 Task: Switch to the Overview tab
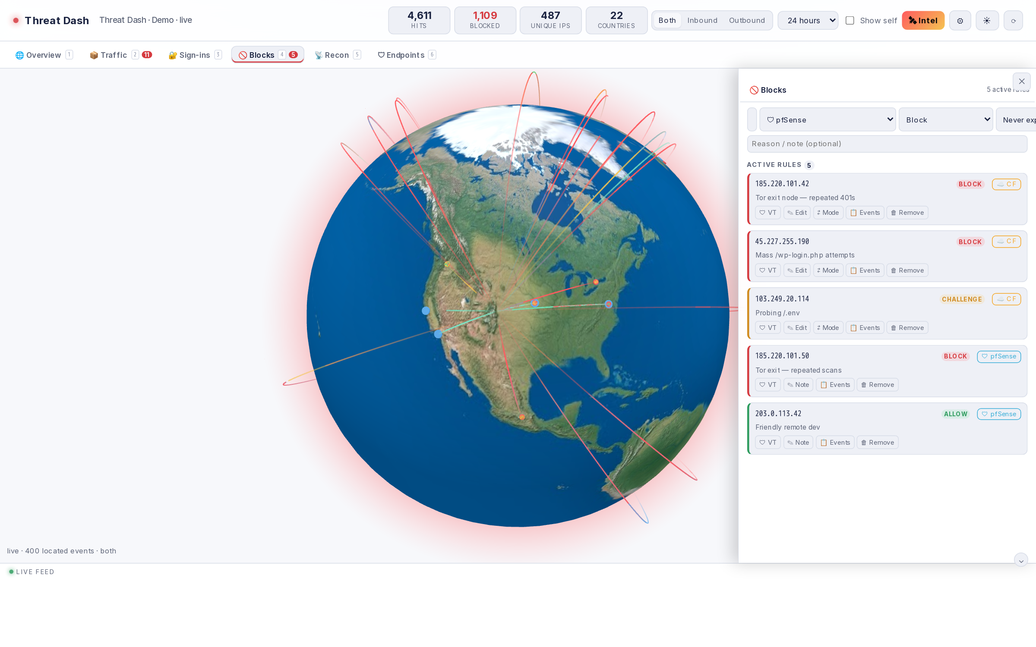[44, 55]
